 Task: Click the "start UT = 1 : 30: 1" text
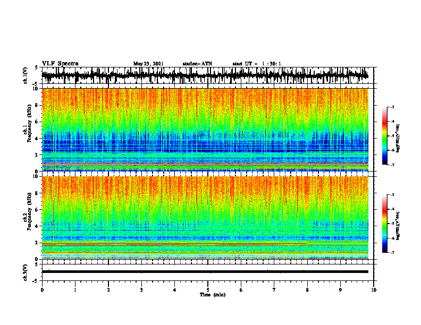[x=257, y=64]
